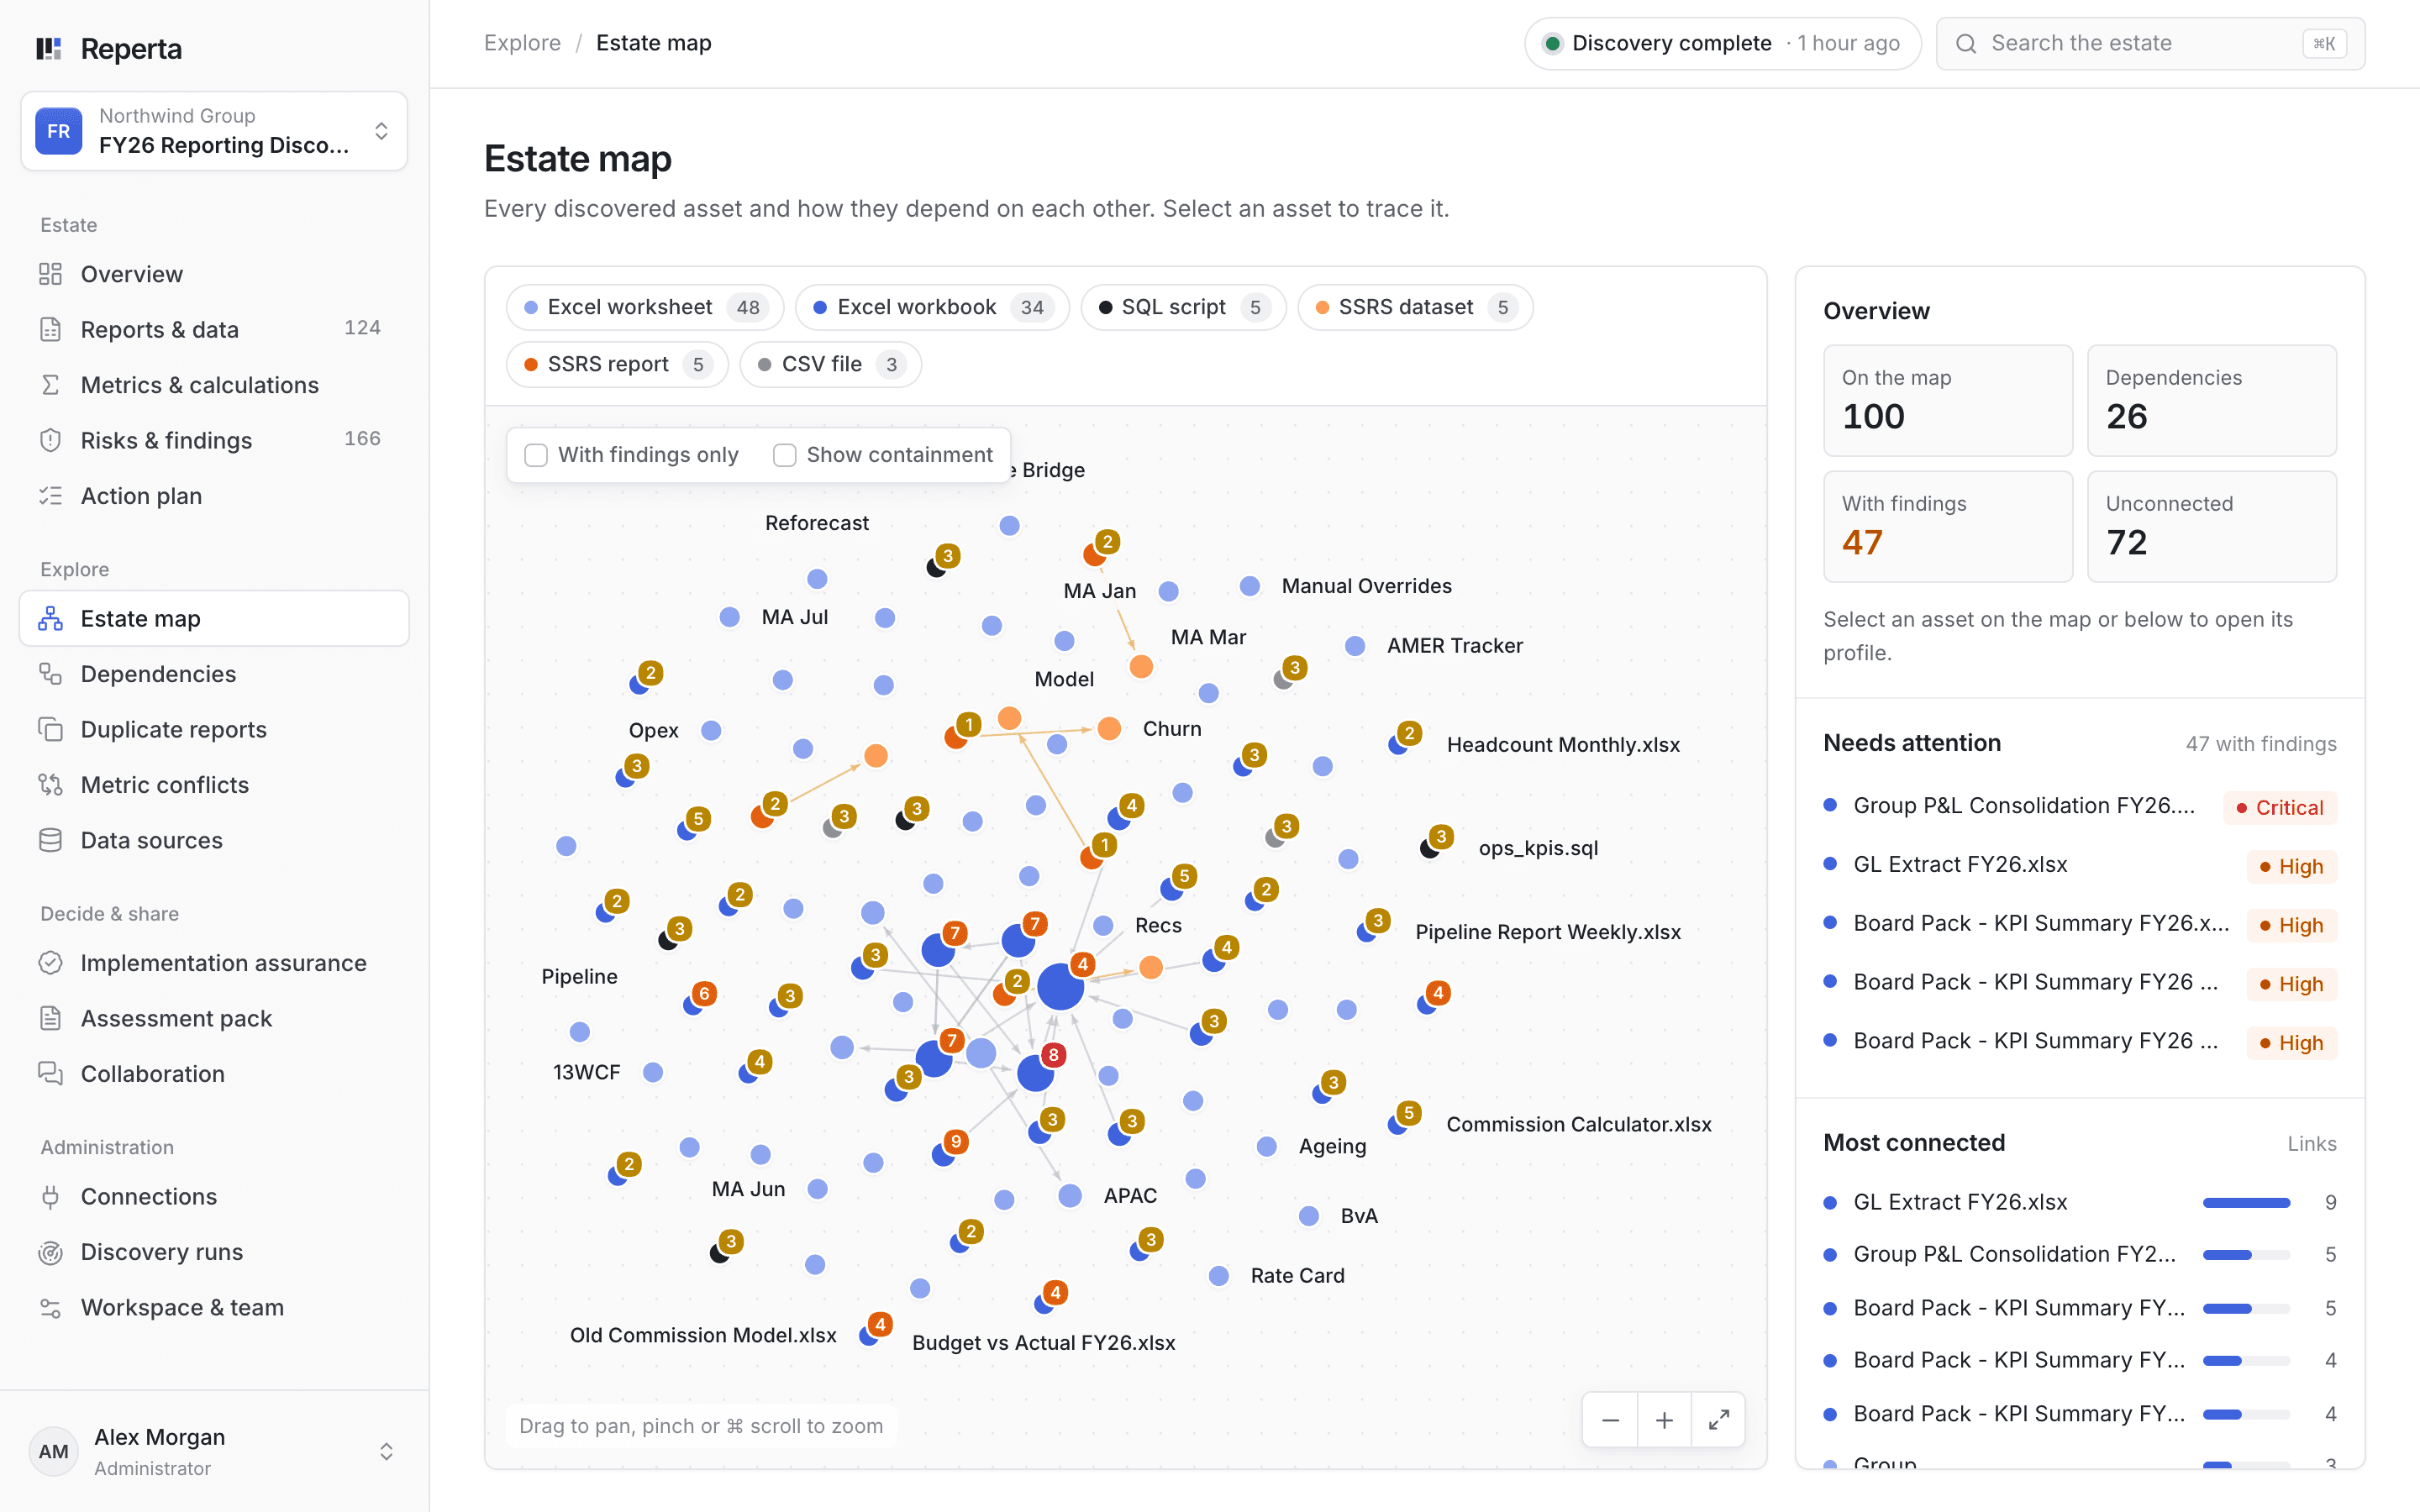Enable the Show containment checkbox

(x=785, y=455)
